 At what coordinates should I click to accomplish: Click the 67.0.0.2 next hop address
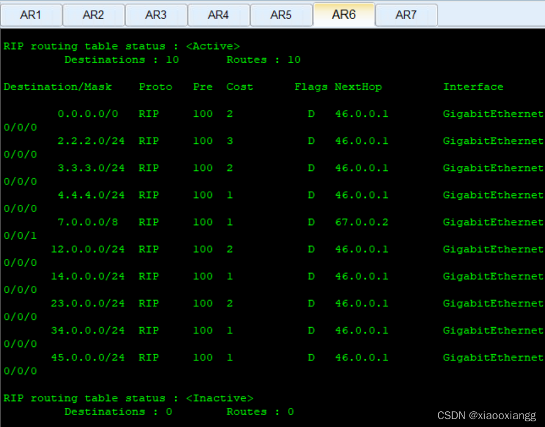361,222
